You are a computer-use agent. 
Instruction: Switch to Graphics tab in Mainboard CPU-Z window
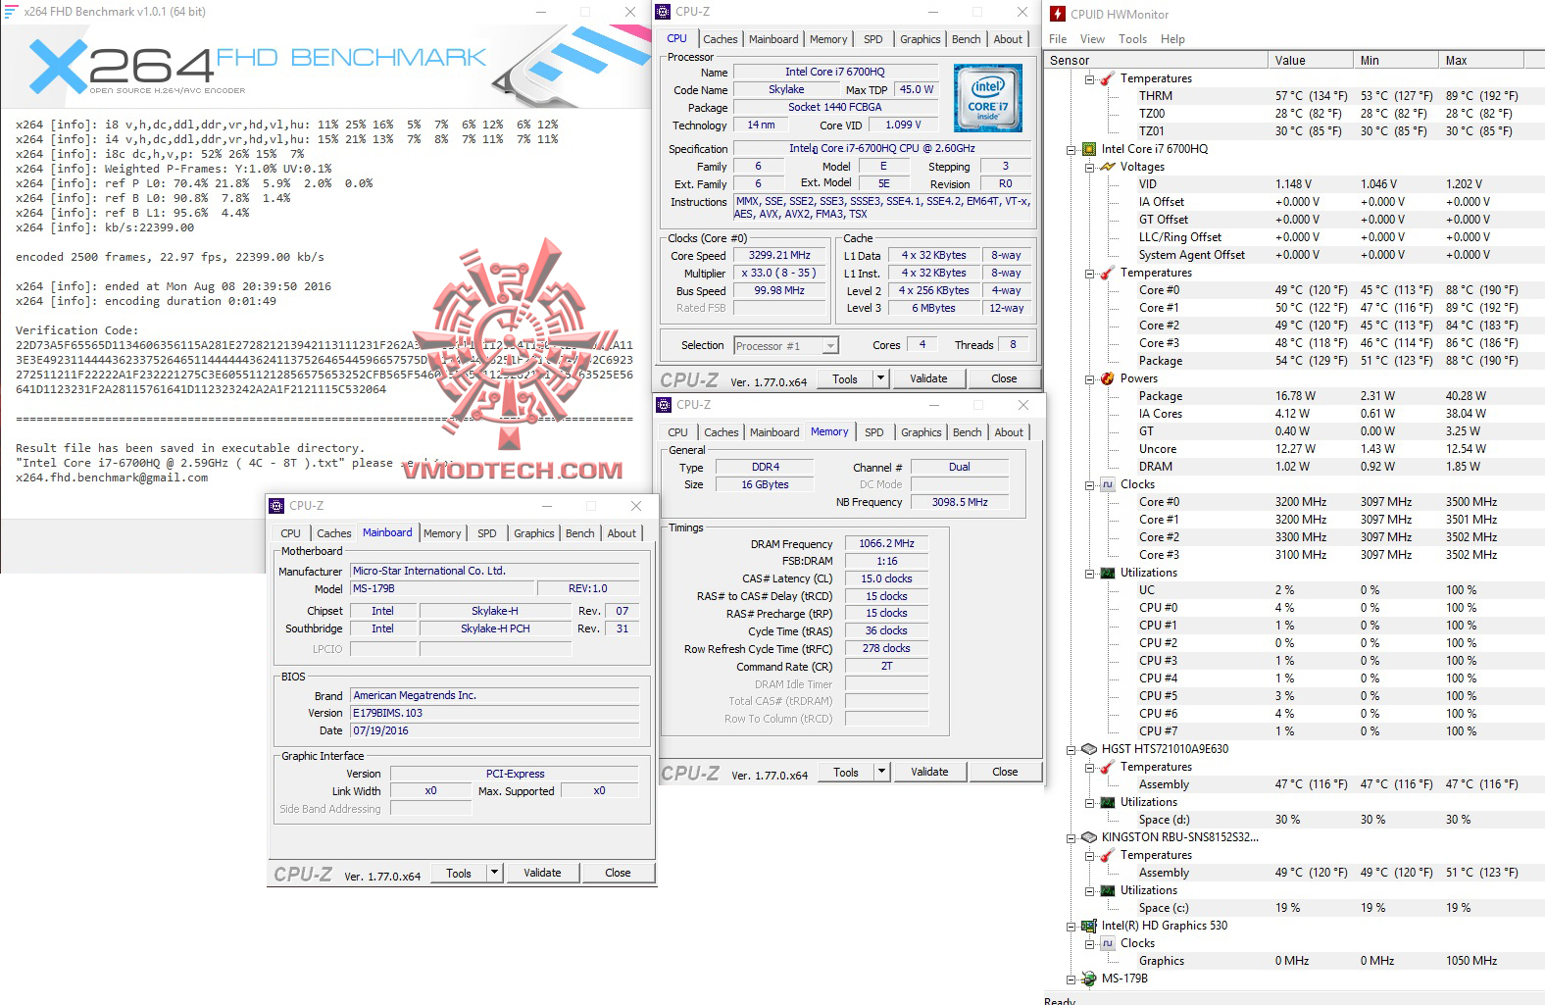[x=534, y=533]
